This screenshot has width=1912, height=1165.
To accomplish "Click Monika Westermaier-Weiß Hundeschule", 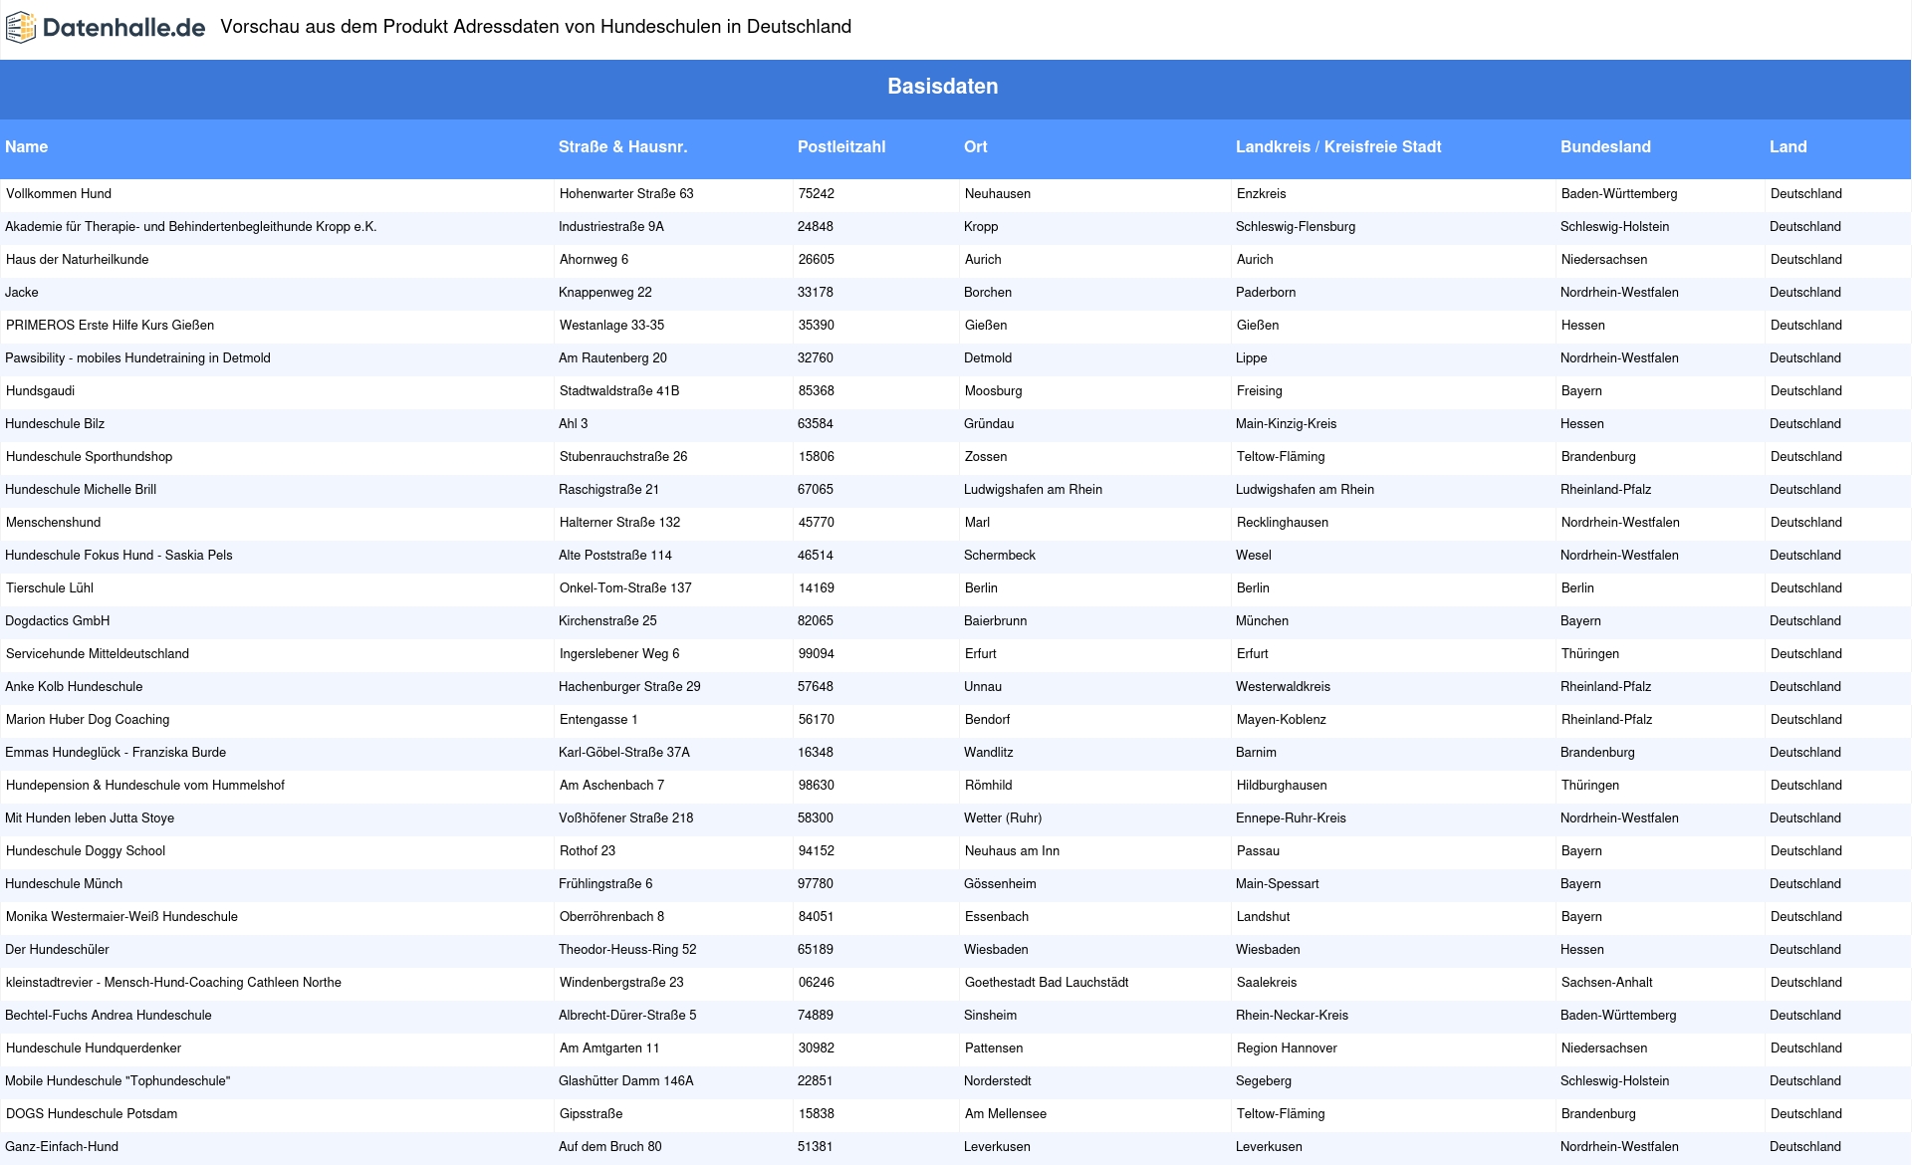I will (x=121, y=917).
